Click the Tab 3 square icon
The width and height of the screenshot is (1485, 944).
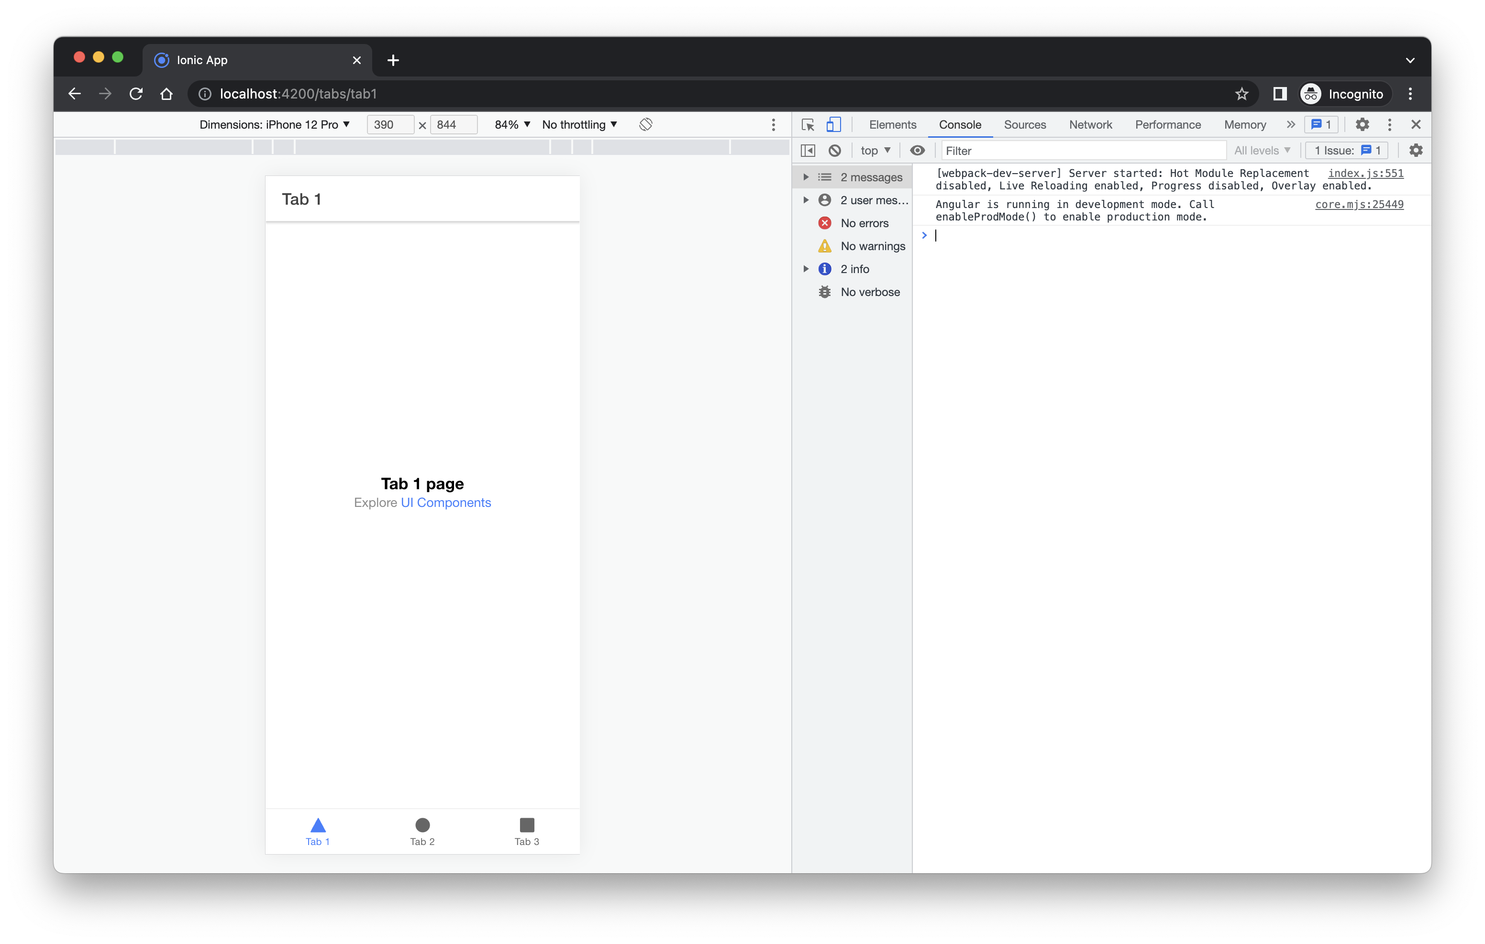pyautogui.click(x=527, y=825)
